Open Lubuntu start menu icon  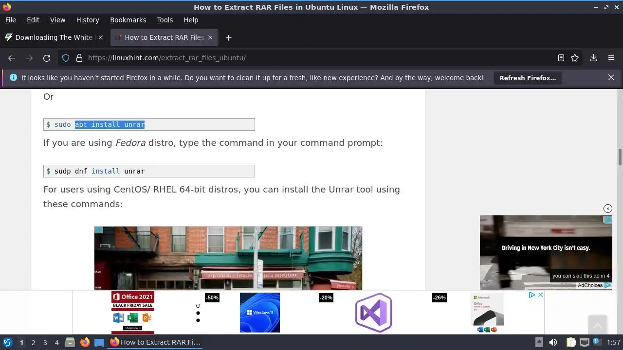(x=8, y=342)
